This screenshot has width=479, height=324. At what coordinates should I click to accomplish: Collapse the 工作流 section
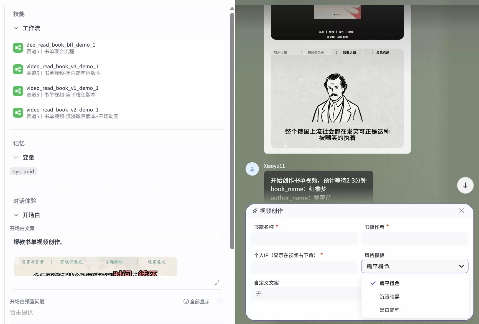pyautogui.click(x=16, y=28)
